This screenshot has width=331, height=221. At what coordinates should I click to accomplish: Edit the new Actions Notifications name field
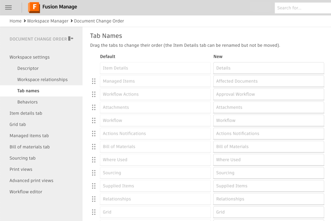(269, 133)
